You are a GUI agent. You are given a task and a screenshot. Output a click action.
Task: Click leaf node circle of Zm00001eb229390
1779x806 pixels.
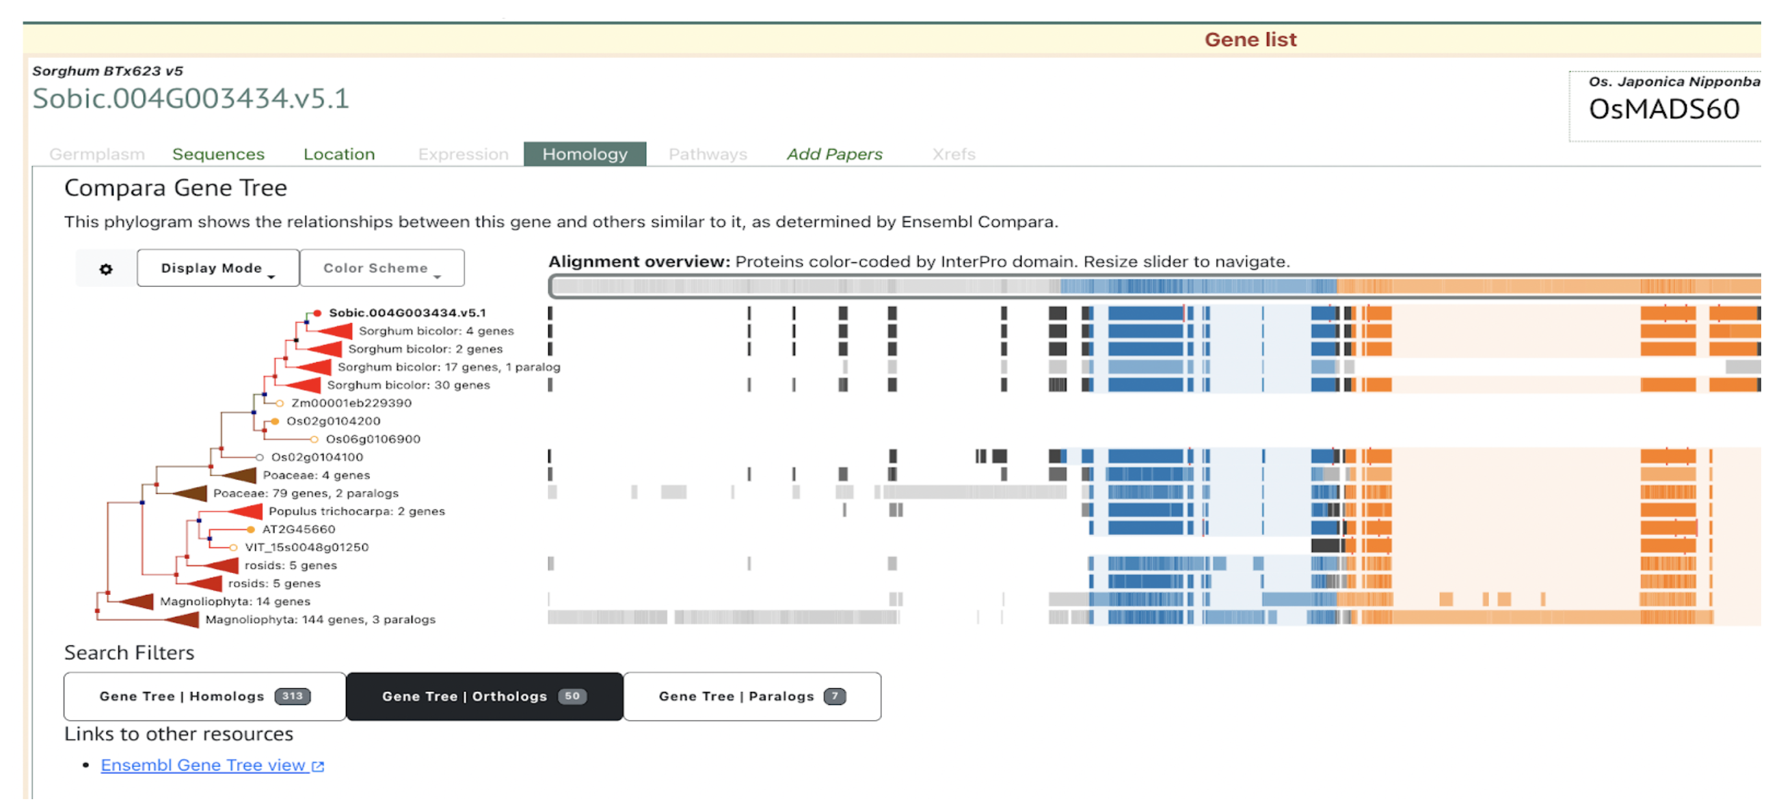click(x=280, y=404)
